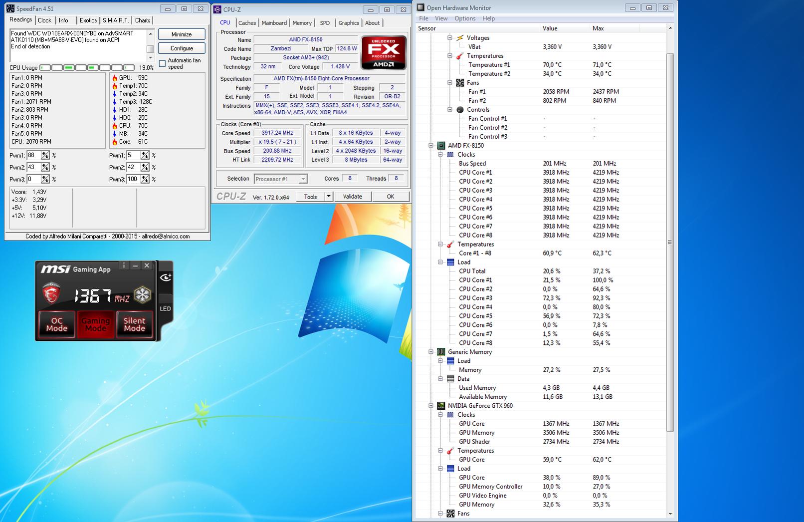This screenshot has height=522, width=804.
Task: Switch to the S.M.A.R.T. tab in SpeedFan
Action: (x=116, y=20)
